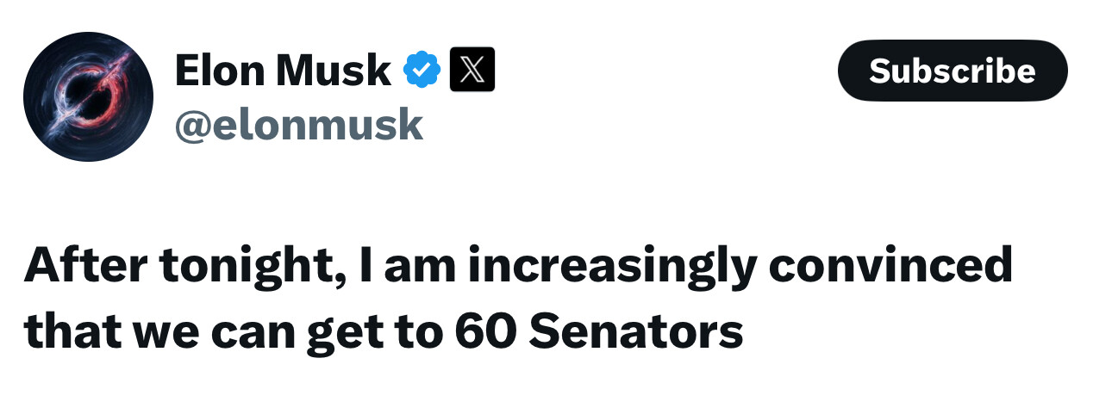
Task: Open the black hole profile avatar
Action: [88, 96]
